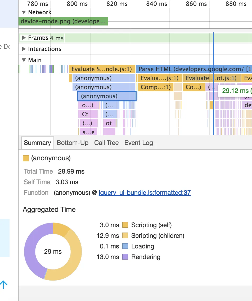This screenshot has height=301, width=252.
Task: Select the device-mode.png network request bar
Action: tap(63, 21)
